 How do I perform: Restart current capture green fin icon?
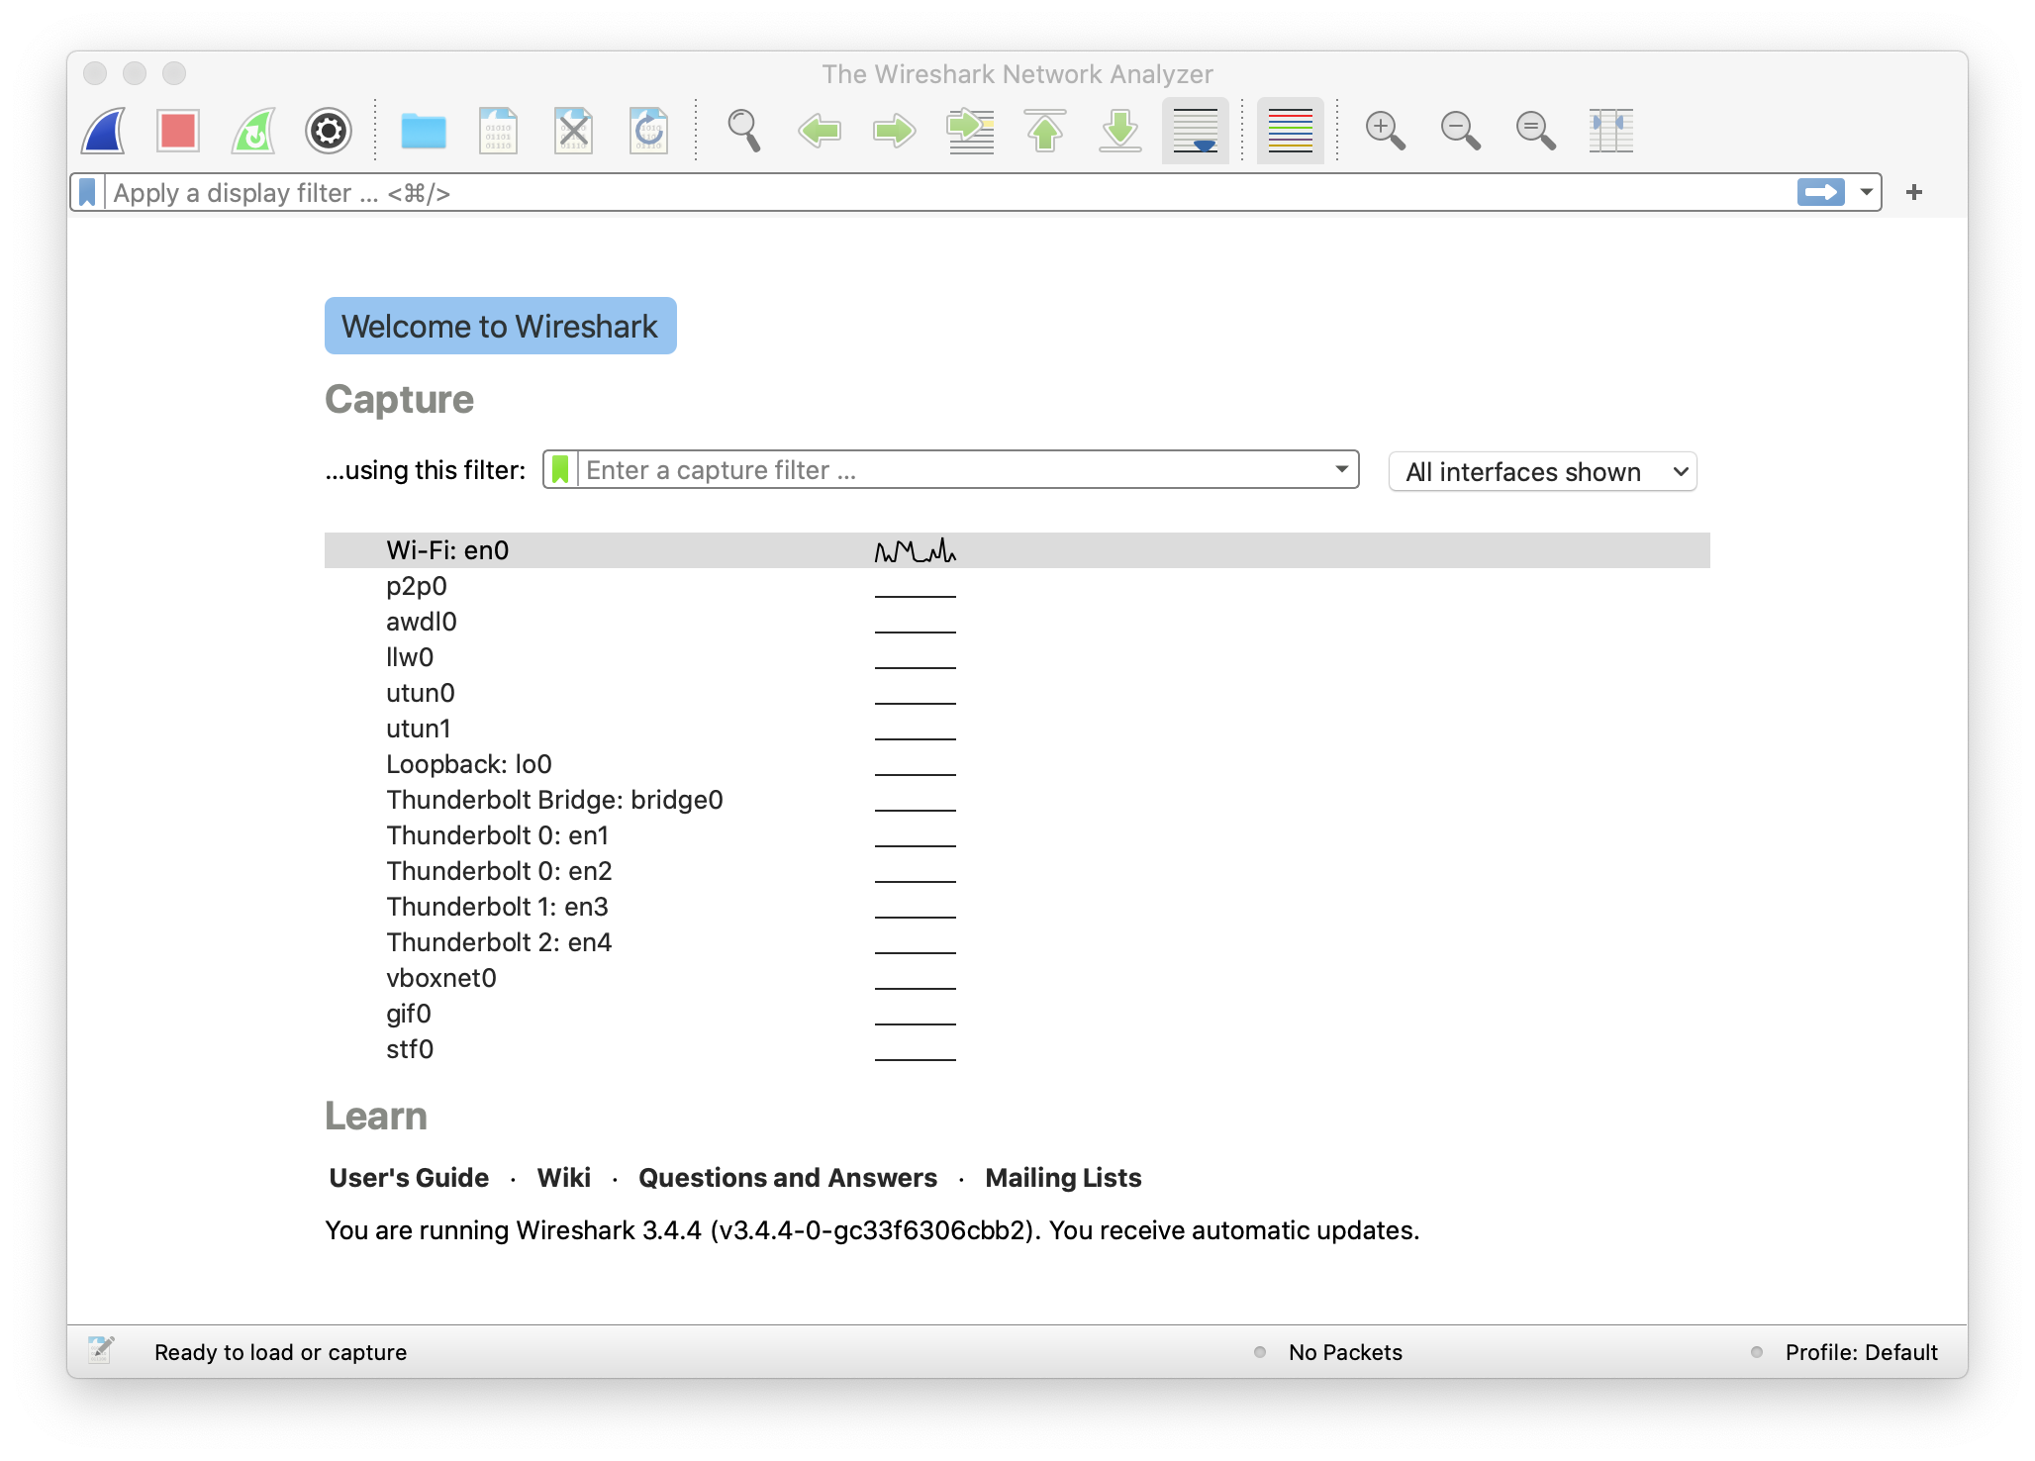253,131
